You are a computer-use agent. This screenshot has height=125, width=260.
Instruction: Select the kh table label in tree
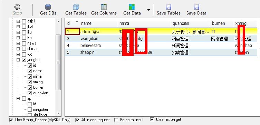[29, 38]
